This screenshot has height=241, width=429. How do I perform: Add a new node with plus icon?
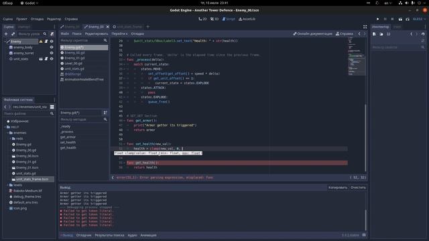click(6, 34)
